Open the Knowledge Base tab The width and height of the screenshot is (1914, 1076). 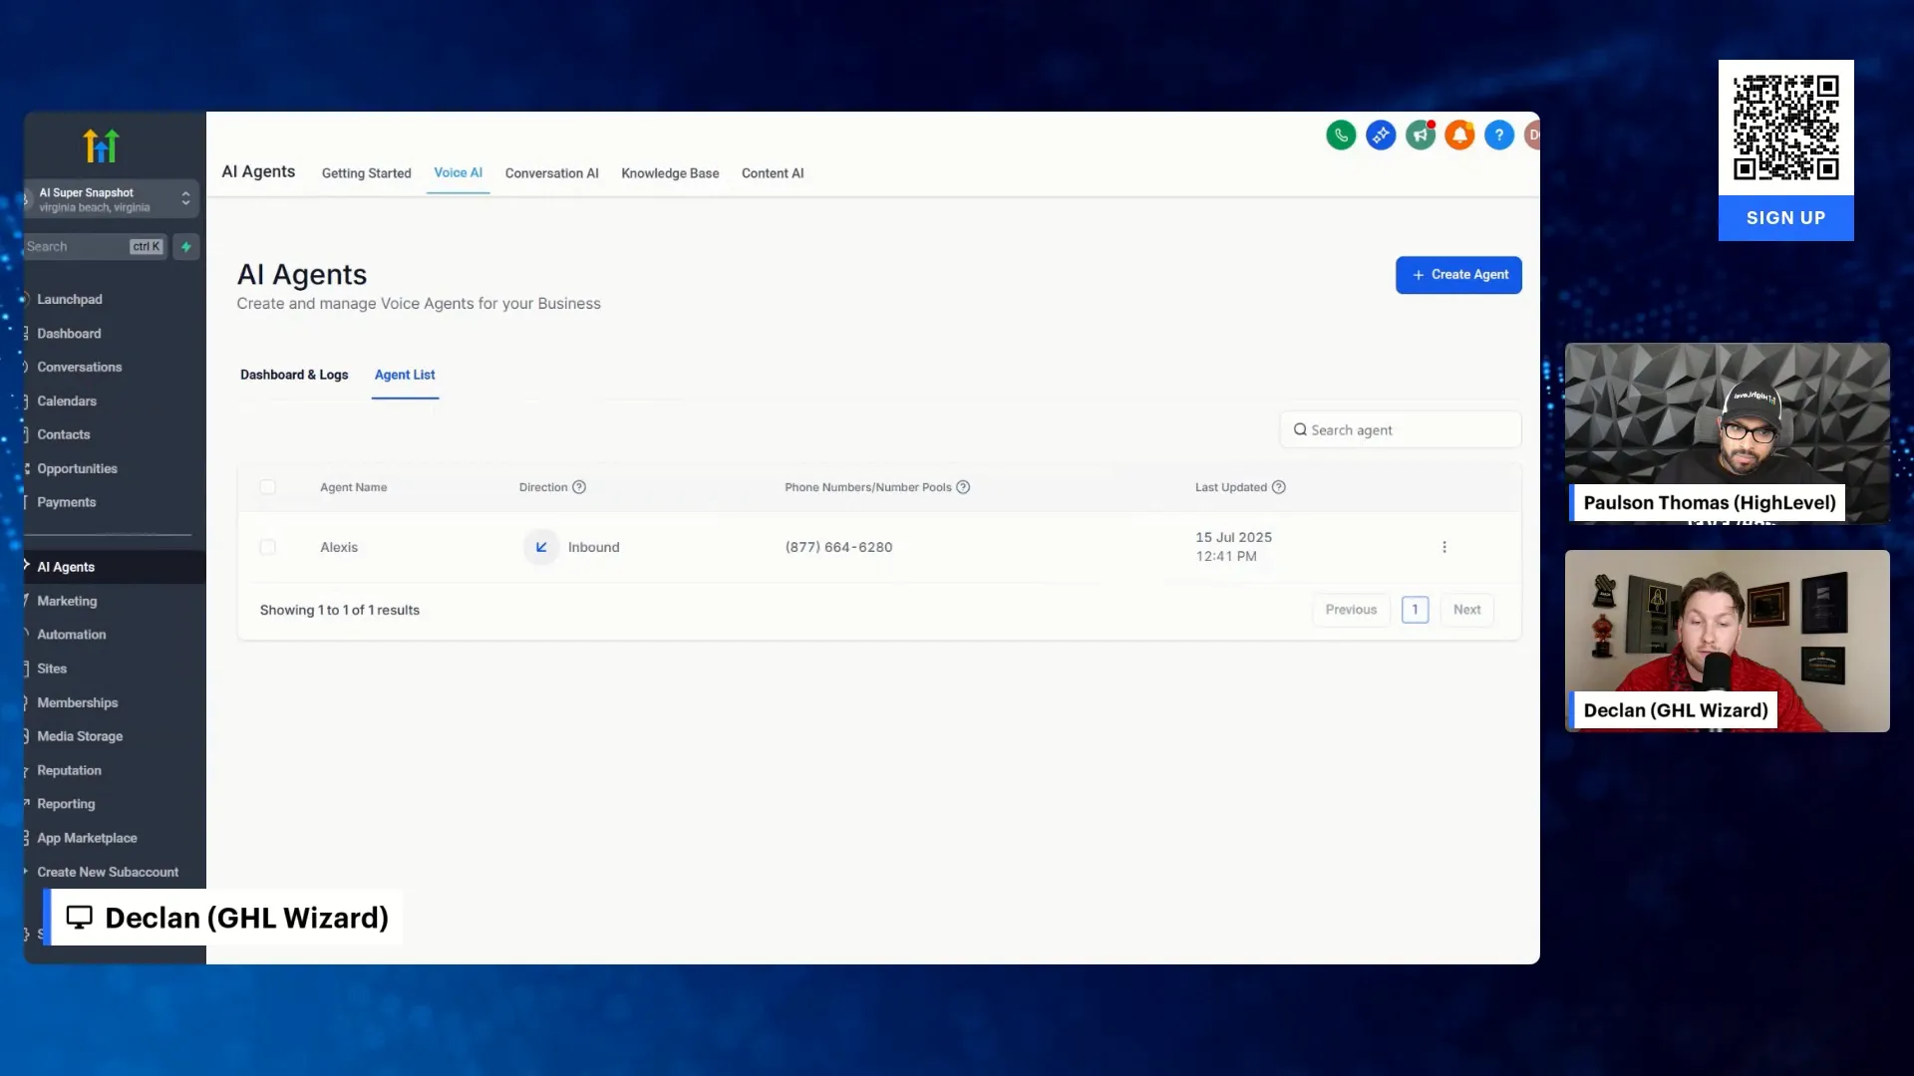click(x=670, y=173)
